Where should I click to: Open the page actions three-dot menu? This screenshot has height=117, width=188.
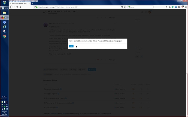coord(119,7)
